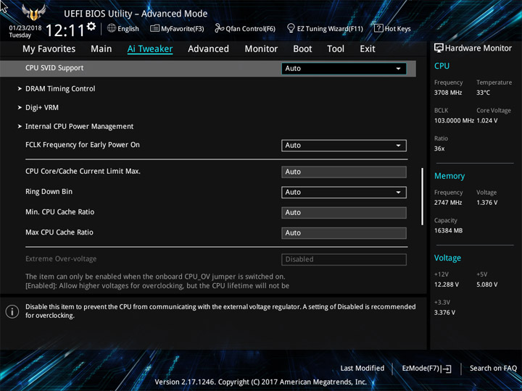This screenshot has height=391, width=522.
Task: Click the 12.288 V reading
Action: 447,285
